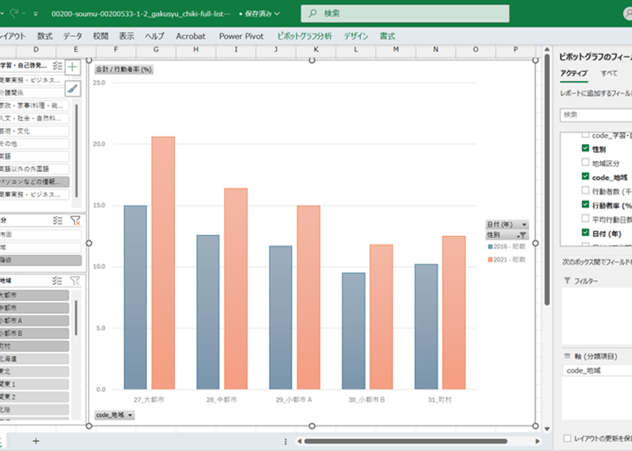This screenshot has width=632, height=451.
Task: Click the filter funnel icon on 性別 button
Action: 522,235
